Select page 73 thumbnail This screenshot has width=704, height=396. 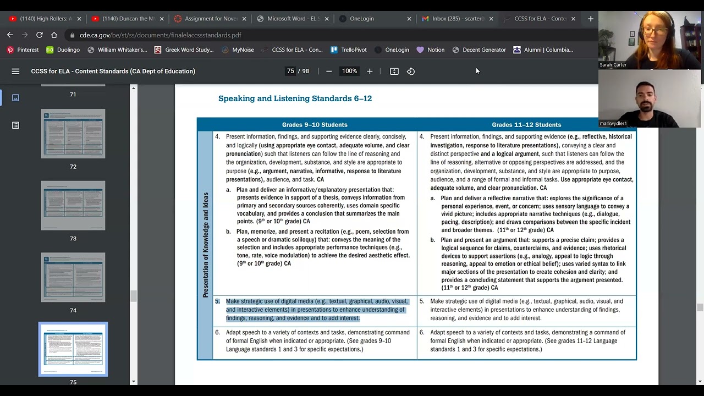(x=73, y=206)
